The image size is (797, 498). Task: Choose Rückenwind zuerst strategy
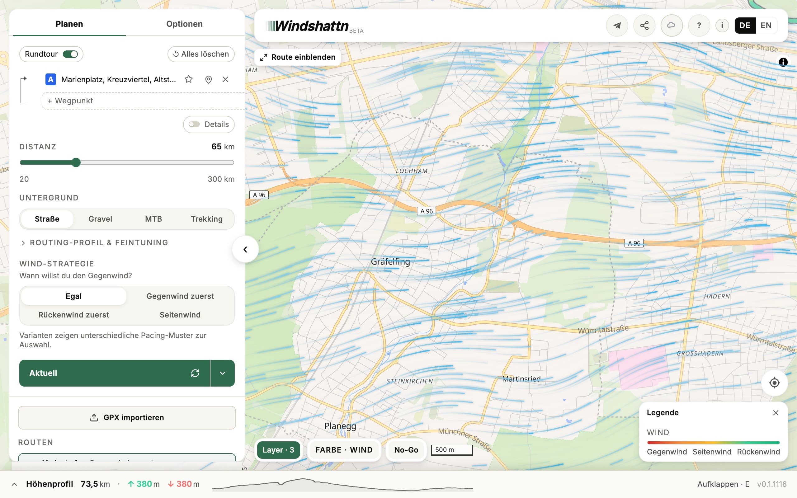73,315
